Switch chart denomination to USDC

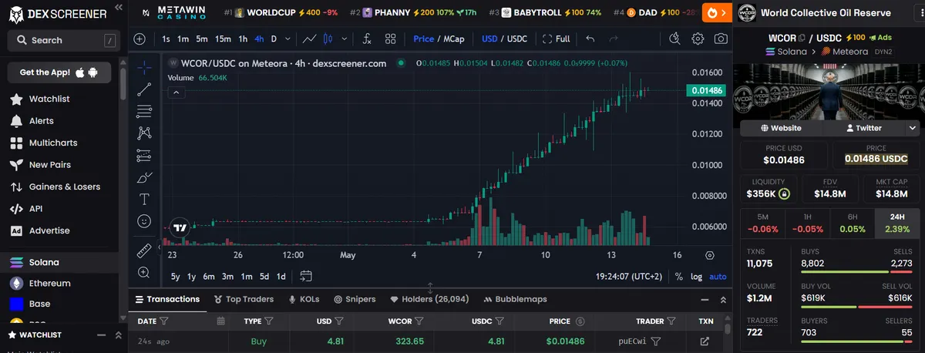pos(516,39)
